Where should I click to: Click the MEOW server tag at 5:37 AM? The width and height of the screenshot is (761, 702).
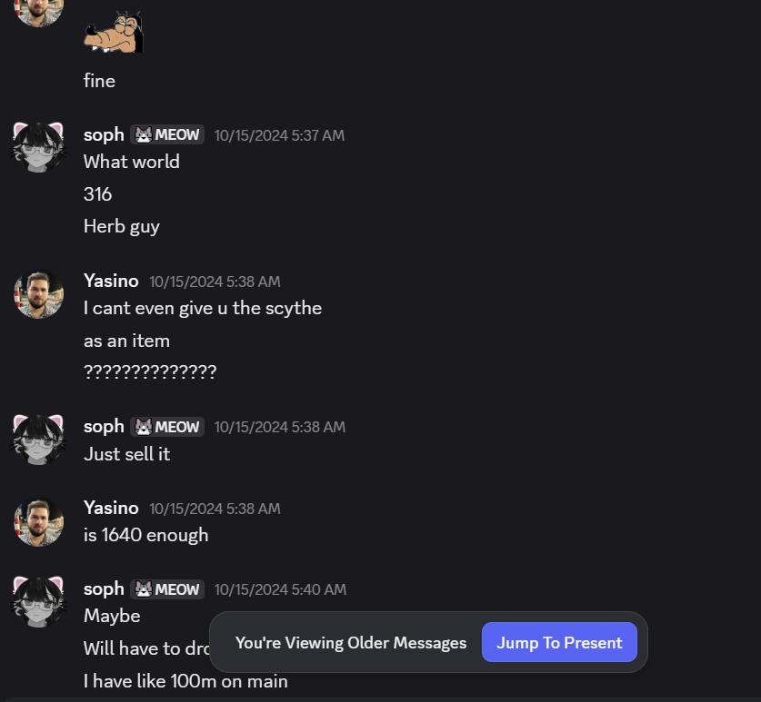[167, 135]
